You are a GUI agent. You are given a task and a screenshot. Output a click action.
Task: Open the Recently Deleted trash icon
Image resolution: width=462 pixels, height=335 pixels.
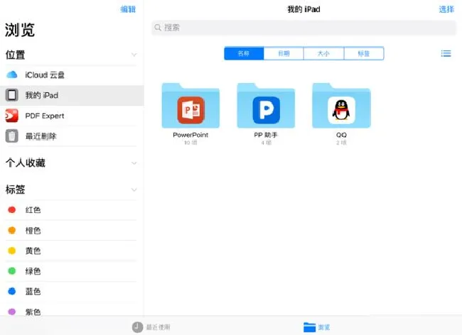(12, 136)
